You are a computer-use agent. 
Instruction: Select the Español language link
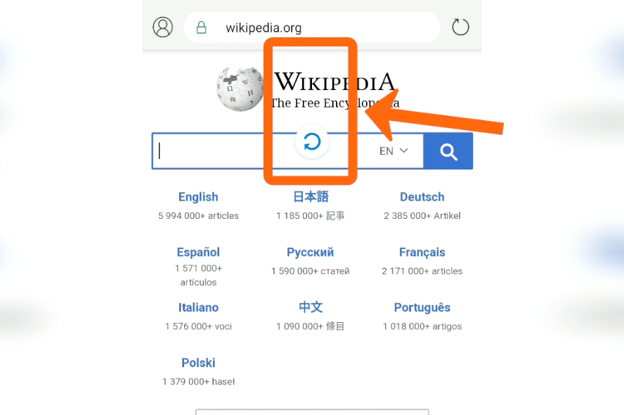pyautogui.click(x=198, y=252)
